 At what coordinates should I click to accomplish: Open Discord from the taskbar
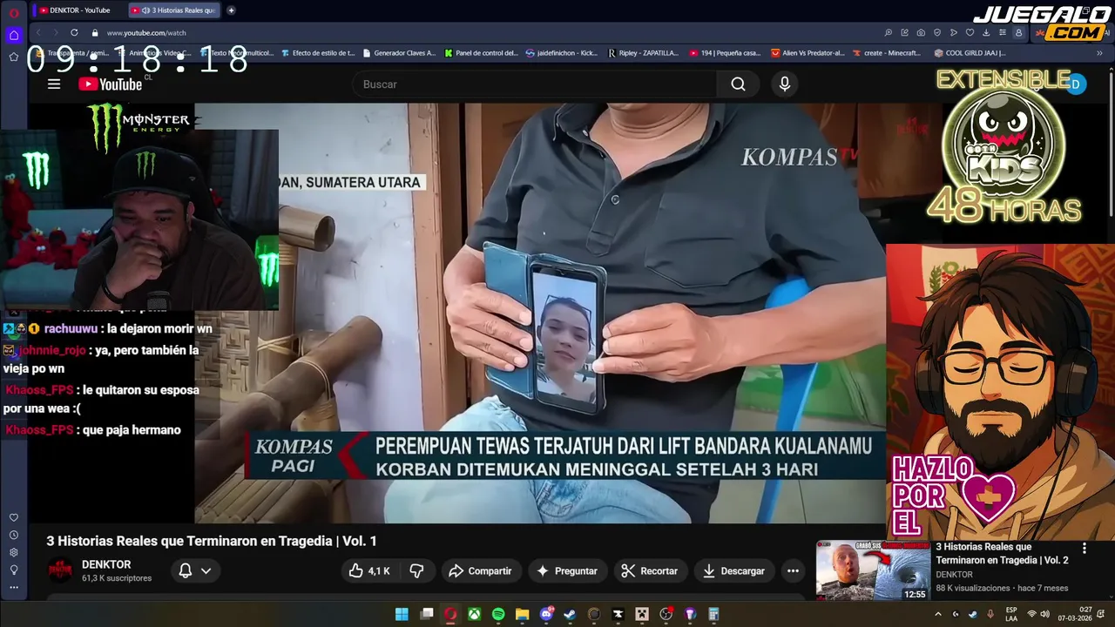(547, 614)
